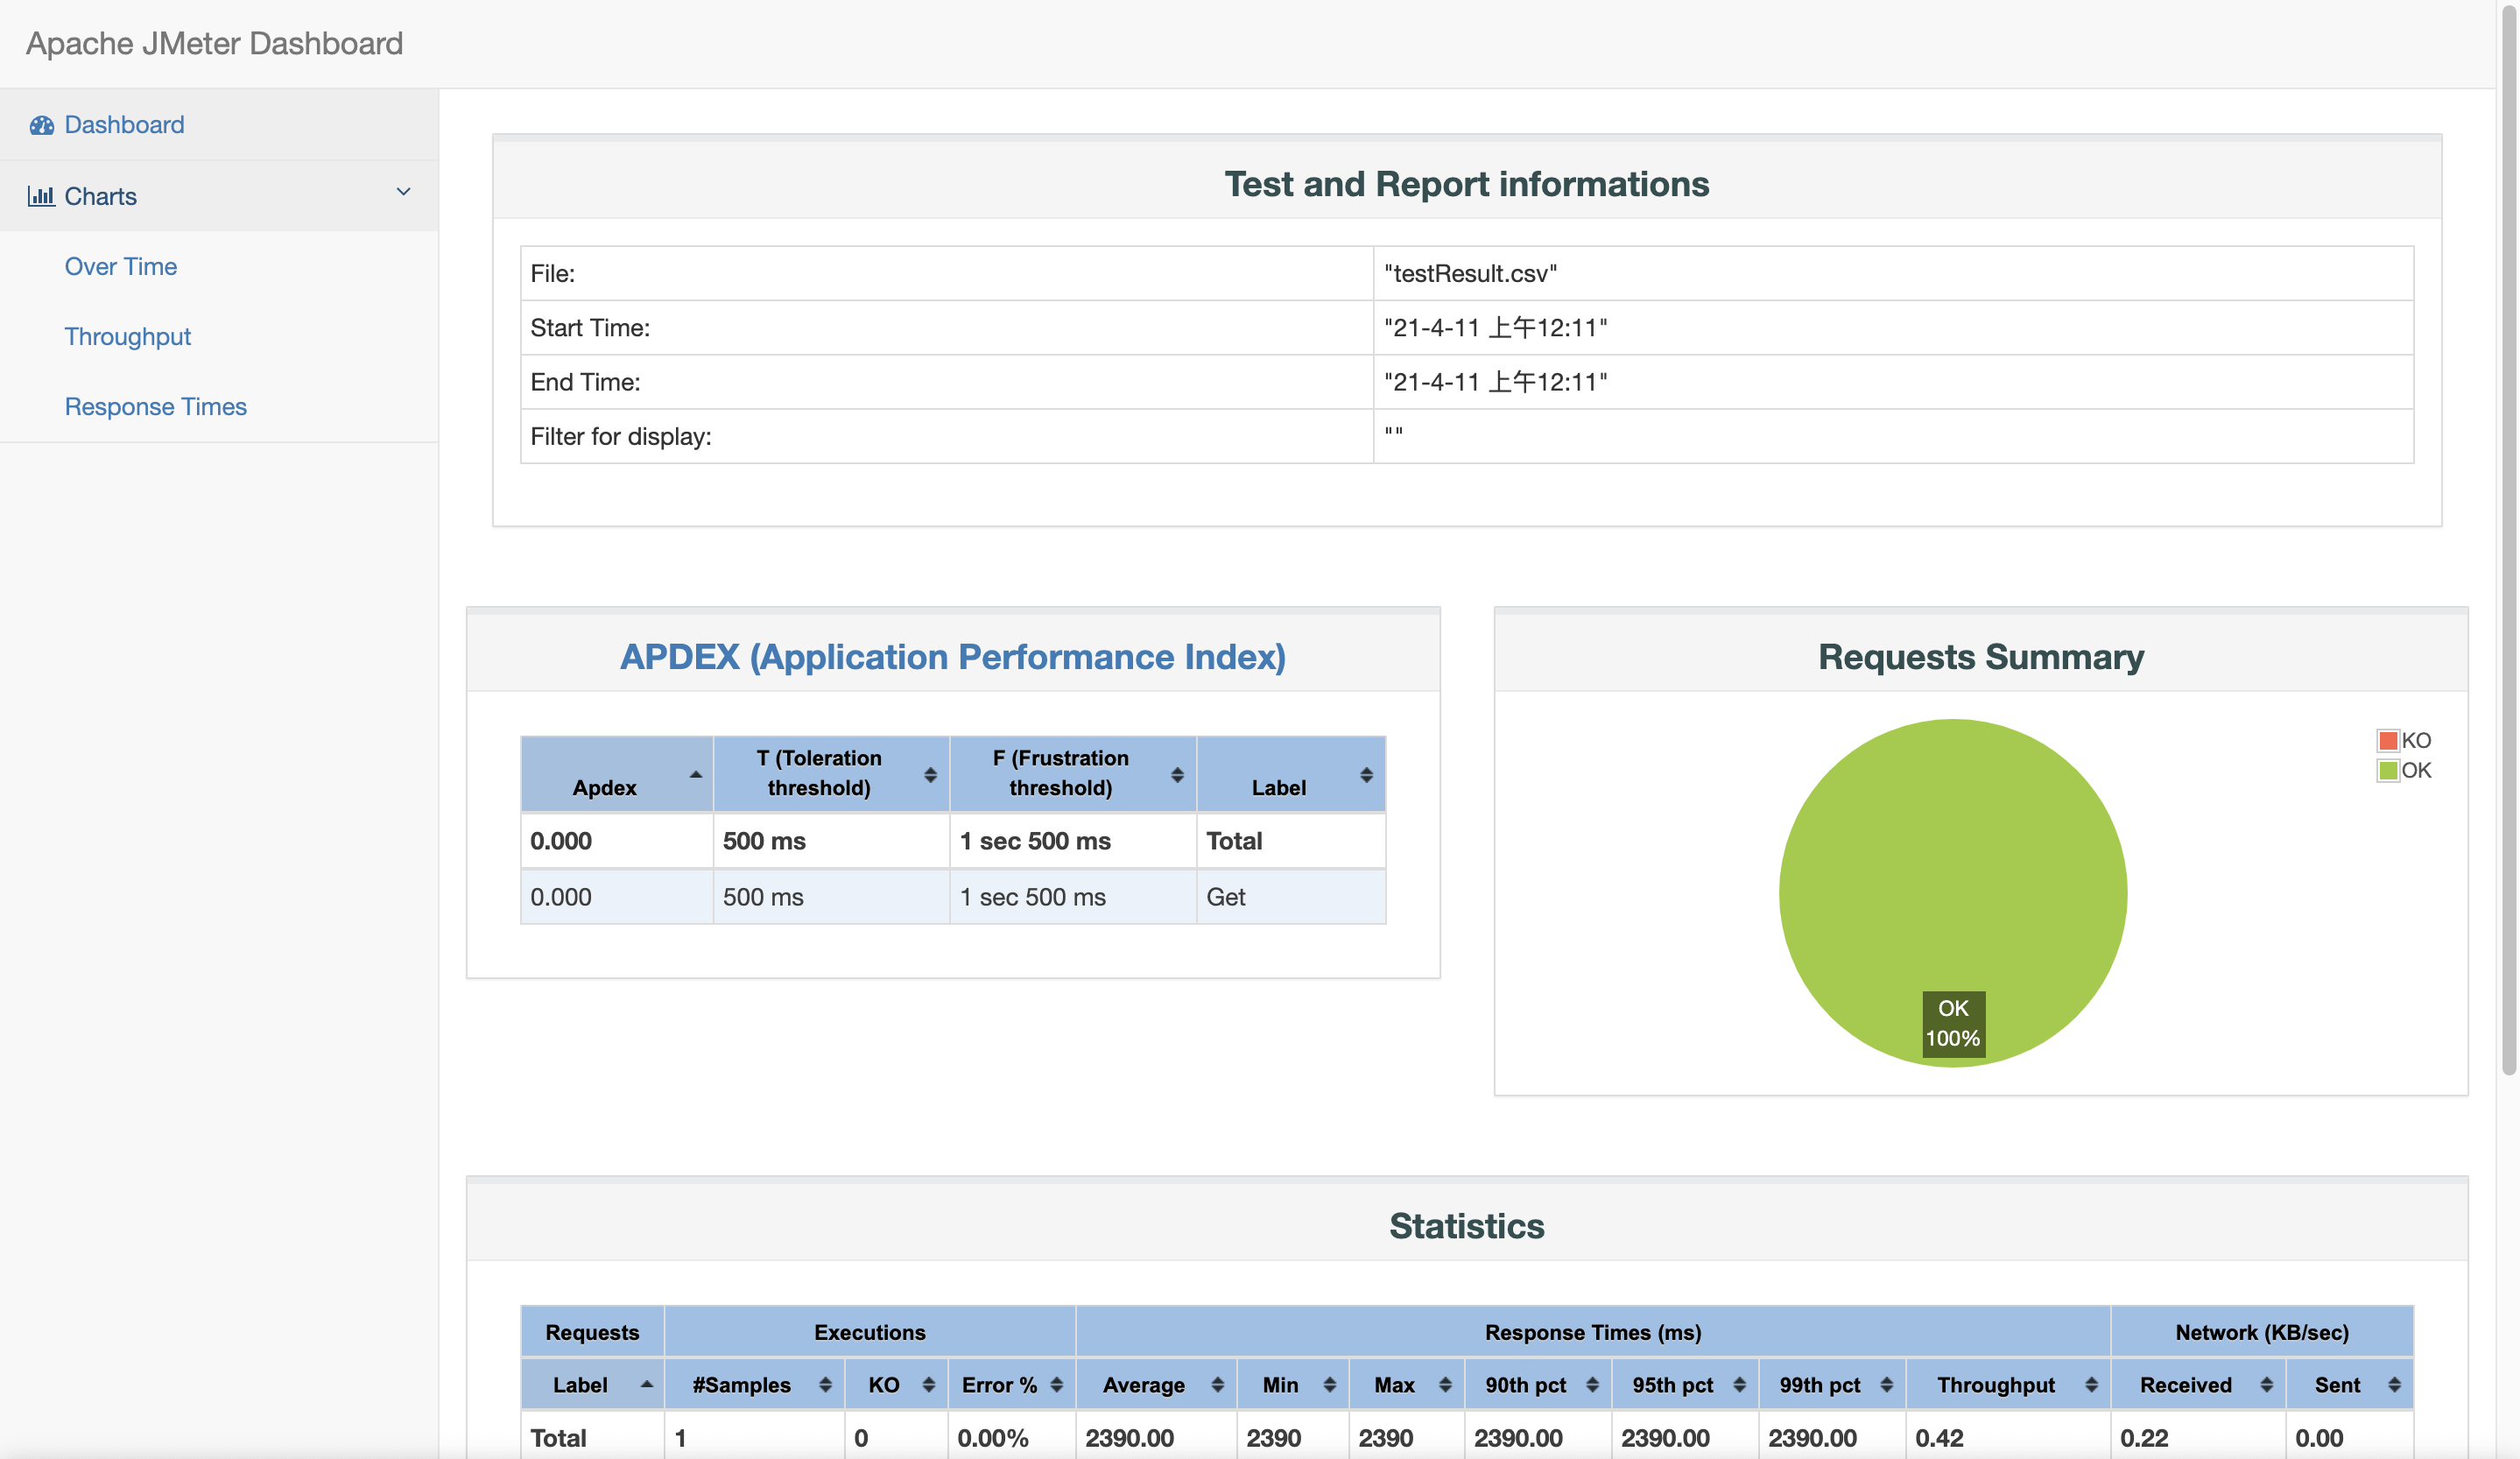The width and height of the screenshot is (2520, 1459).
Task: Sort Statistics by KO column
Action: [x=896, y=1385]
